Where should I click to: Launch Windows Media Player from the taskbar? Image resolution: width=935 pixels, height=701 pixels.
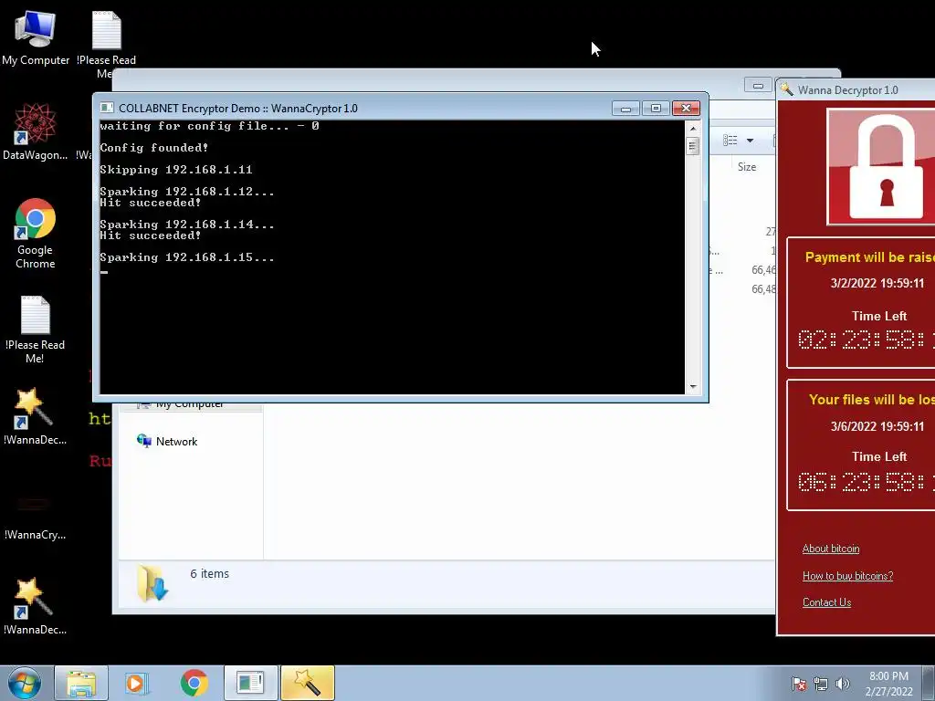point(137,683)
